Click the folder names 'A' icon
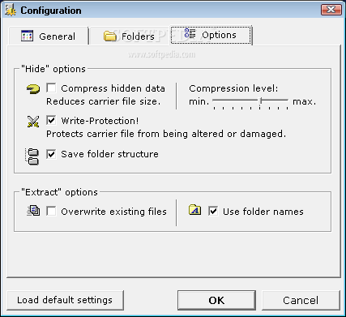The height and width of the screenshot is (317, 346). (194, 210)
